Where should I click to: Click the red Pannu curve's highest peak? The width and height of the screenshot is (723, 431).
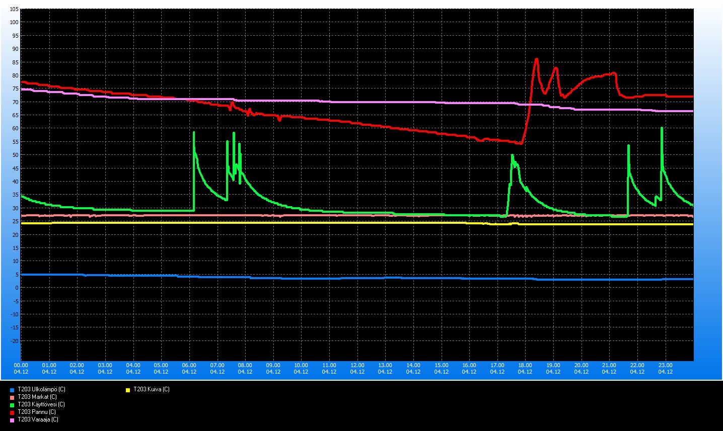(x=536, y=59)
